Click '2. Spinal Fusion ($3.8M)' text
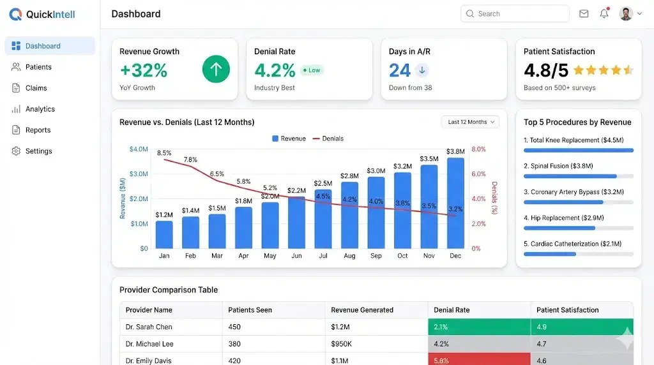The width and height of the screenshot is (654, 365). point(558,166)
